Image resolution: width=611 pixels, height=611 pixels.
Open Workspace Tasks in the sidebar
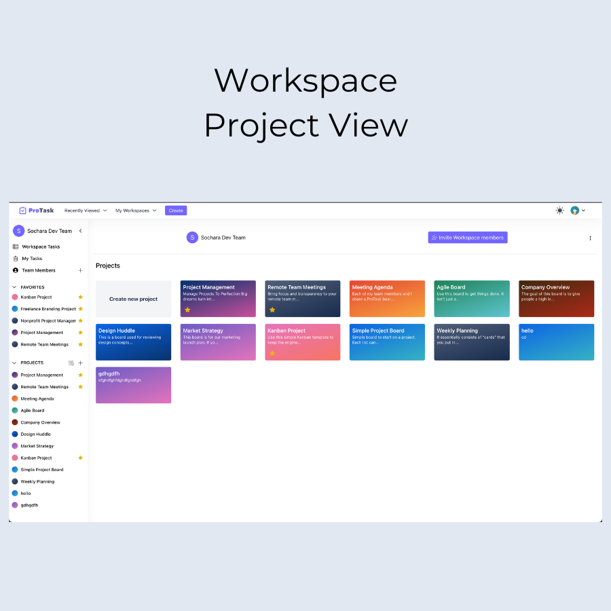point(41,246)
